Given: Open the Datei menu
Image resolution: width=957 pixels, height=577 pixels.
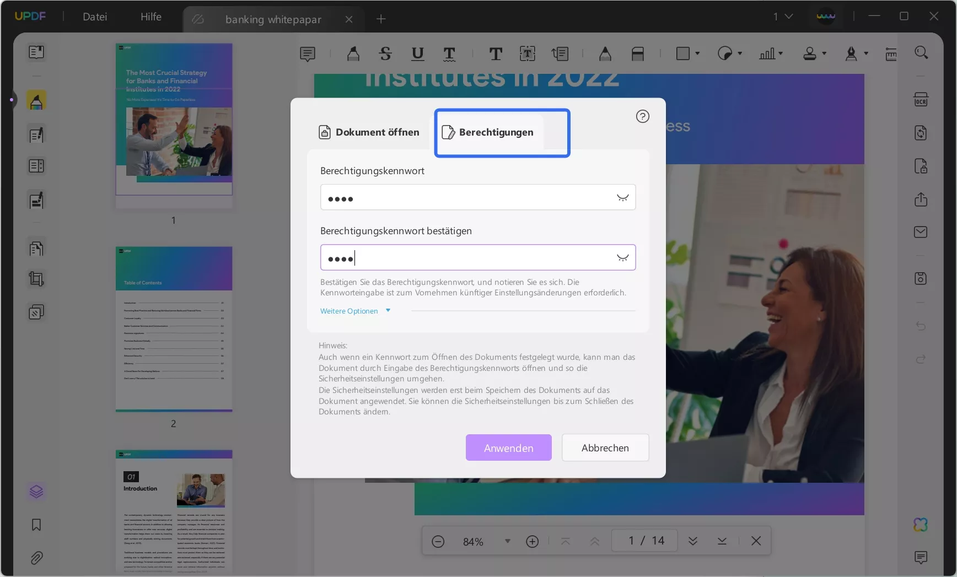Looking at the screenshot, I should [x=95, y=17].
